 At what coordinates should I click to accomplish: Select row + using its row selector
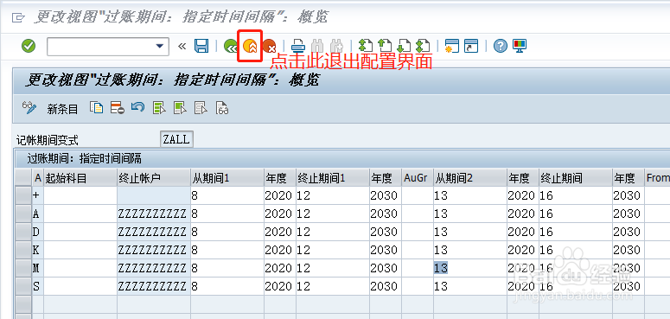[x=23, y=195]
